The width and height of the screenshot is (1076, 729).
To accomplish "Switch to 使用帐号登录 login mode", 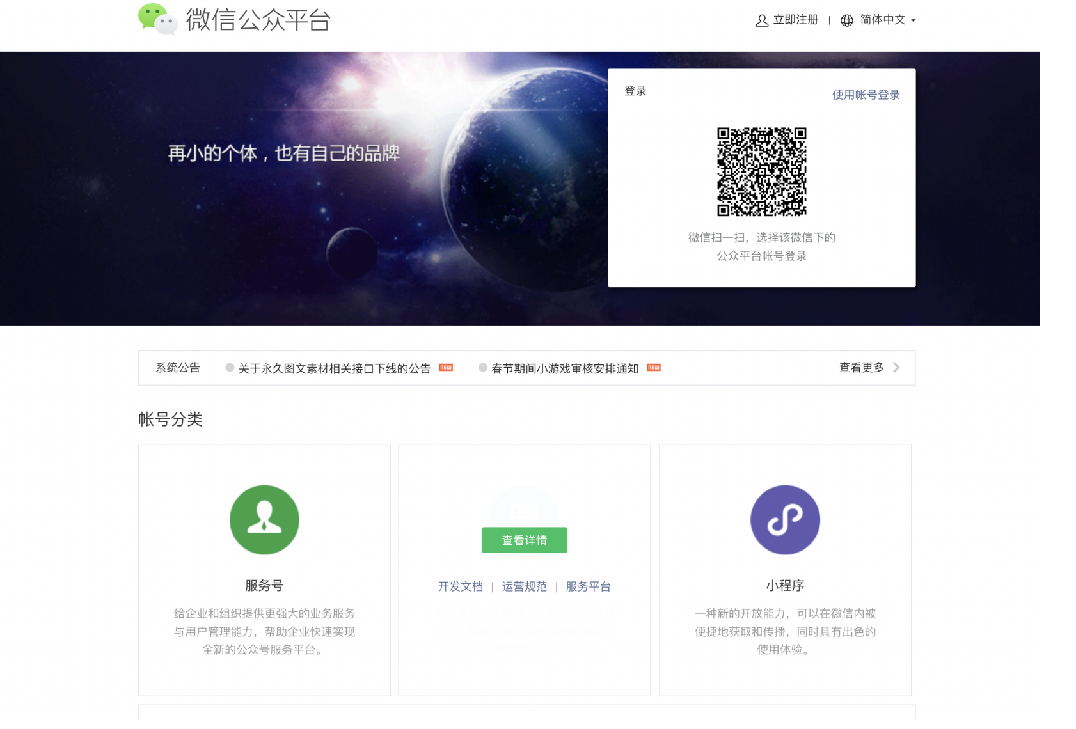I will 866,95.
